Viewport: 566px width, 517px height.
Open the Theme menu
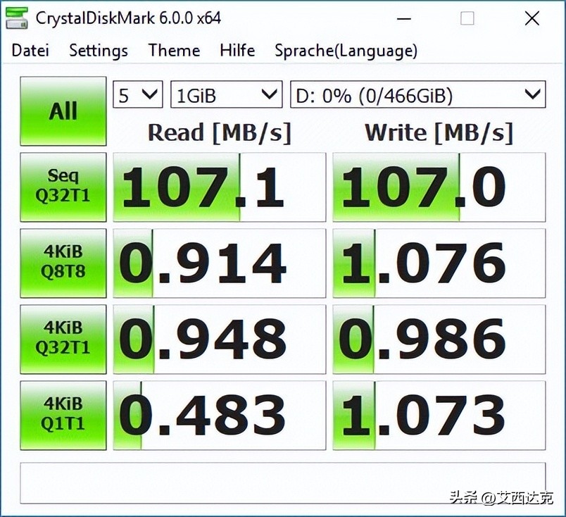[x=174, y=51]
